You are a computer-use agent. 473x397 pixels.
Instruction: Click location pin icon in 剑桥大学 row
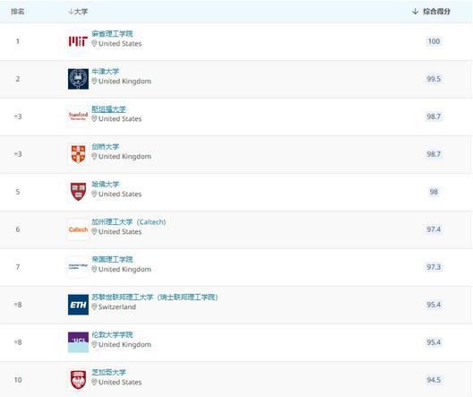pyautogui.click(x=94, y=156)
